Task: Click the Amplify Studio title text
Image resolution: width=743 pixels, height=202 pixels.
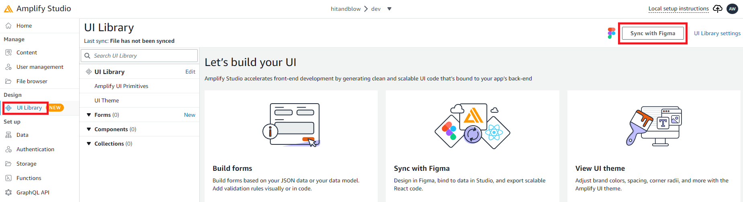Action: (x=44, y=8)
